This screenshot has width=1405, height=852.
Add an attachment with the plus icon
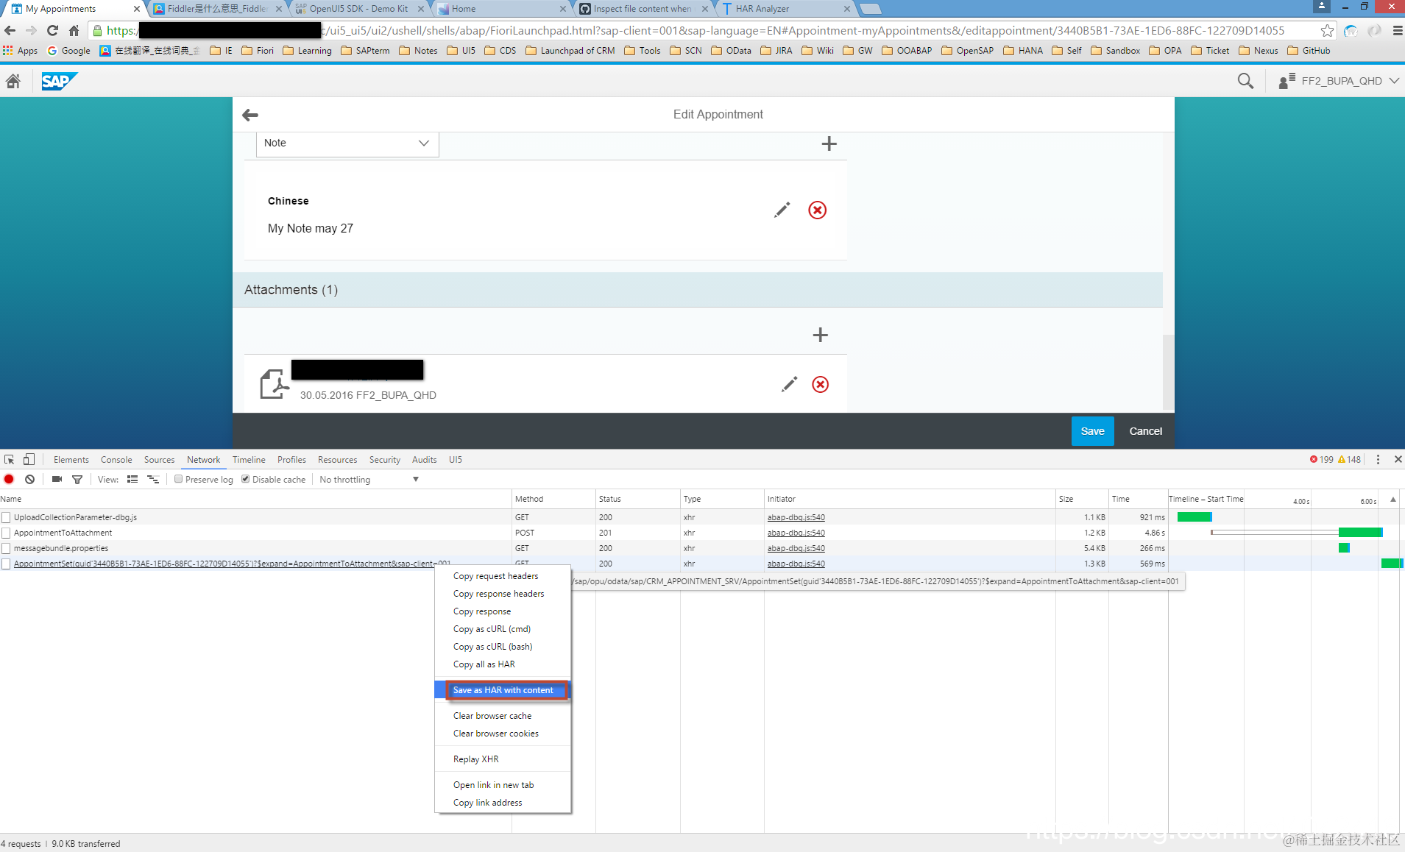click(x=821, y=335)
